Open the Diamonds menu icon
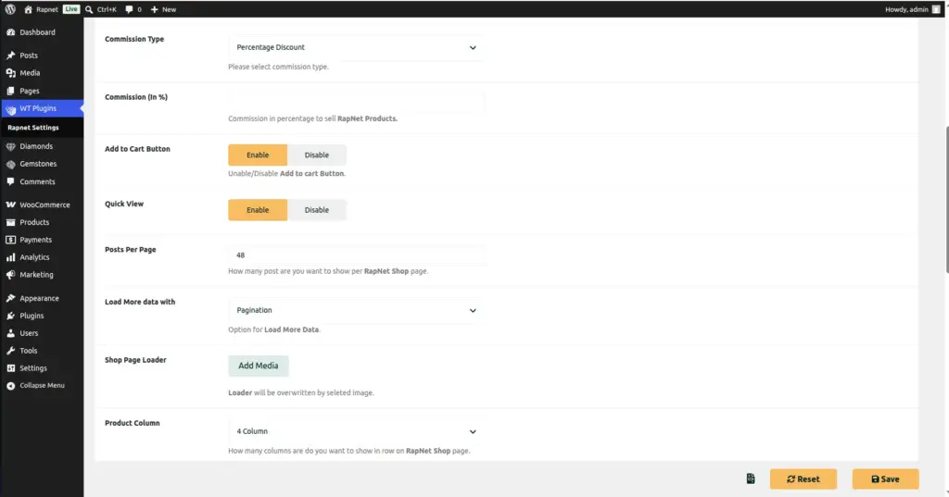The width and height of the screenshot is (949, 497). (x=11, y=146)
